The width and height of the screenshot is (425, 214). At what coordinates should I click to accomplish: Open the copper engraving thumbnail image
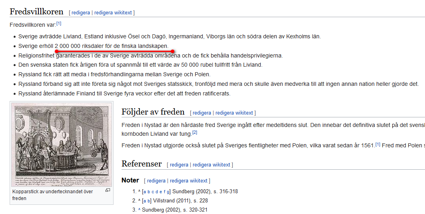[x=61, y=145]
